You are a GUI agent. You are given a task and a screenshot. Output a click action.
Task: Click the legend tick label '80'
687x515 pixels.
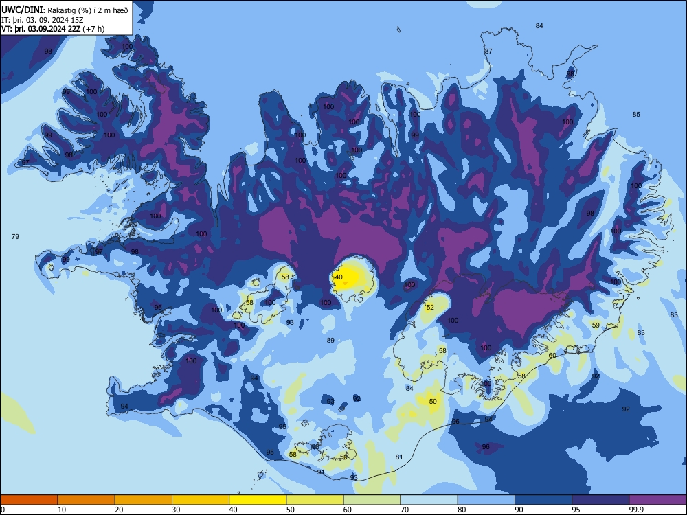462,510
